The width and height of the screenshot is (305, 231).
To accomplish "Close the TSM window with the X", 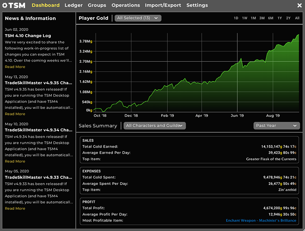I will [300, 5].
